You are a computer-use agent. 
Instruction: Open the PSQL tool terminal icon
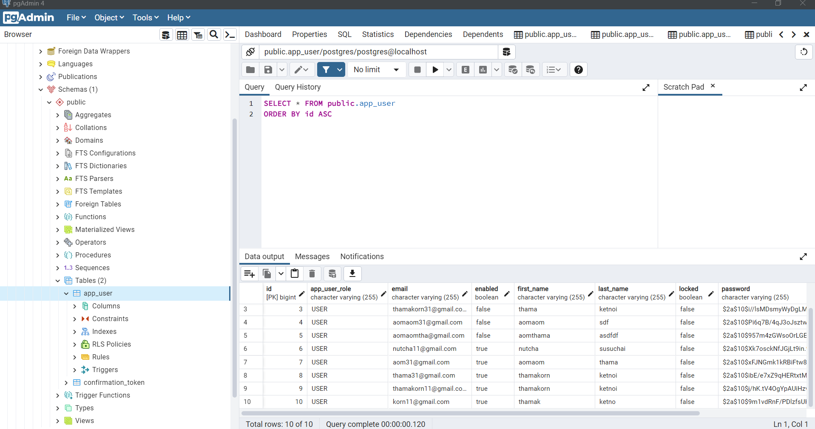click(230, 34)
